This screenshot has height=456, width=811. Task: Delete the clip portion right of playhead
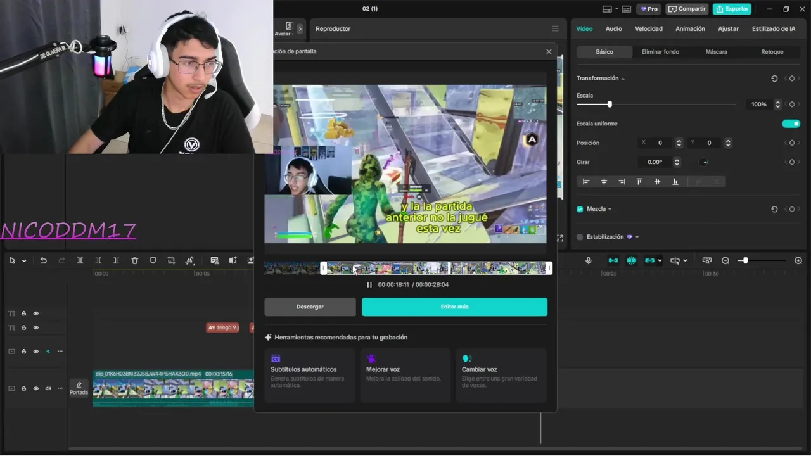pyautogui.click(x=116, y=260)
